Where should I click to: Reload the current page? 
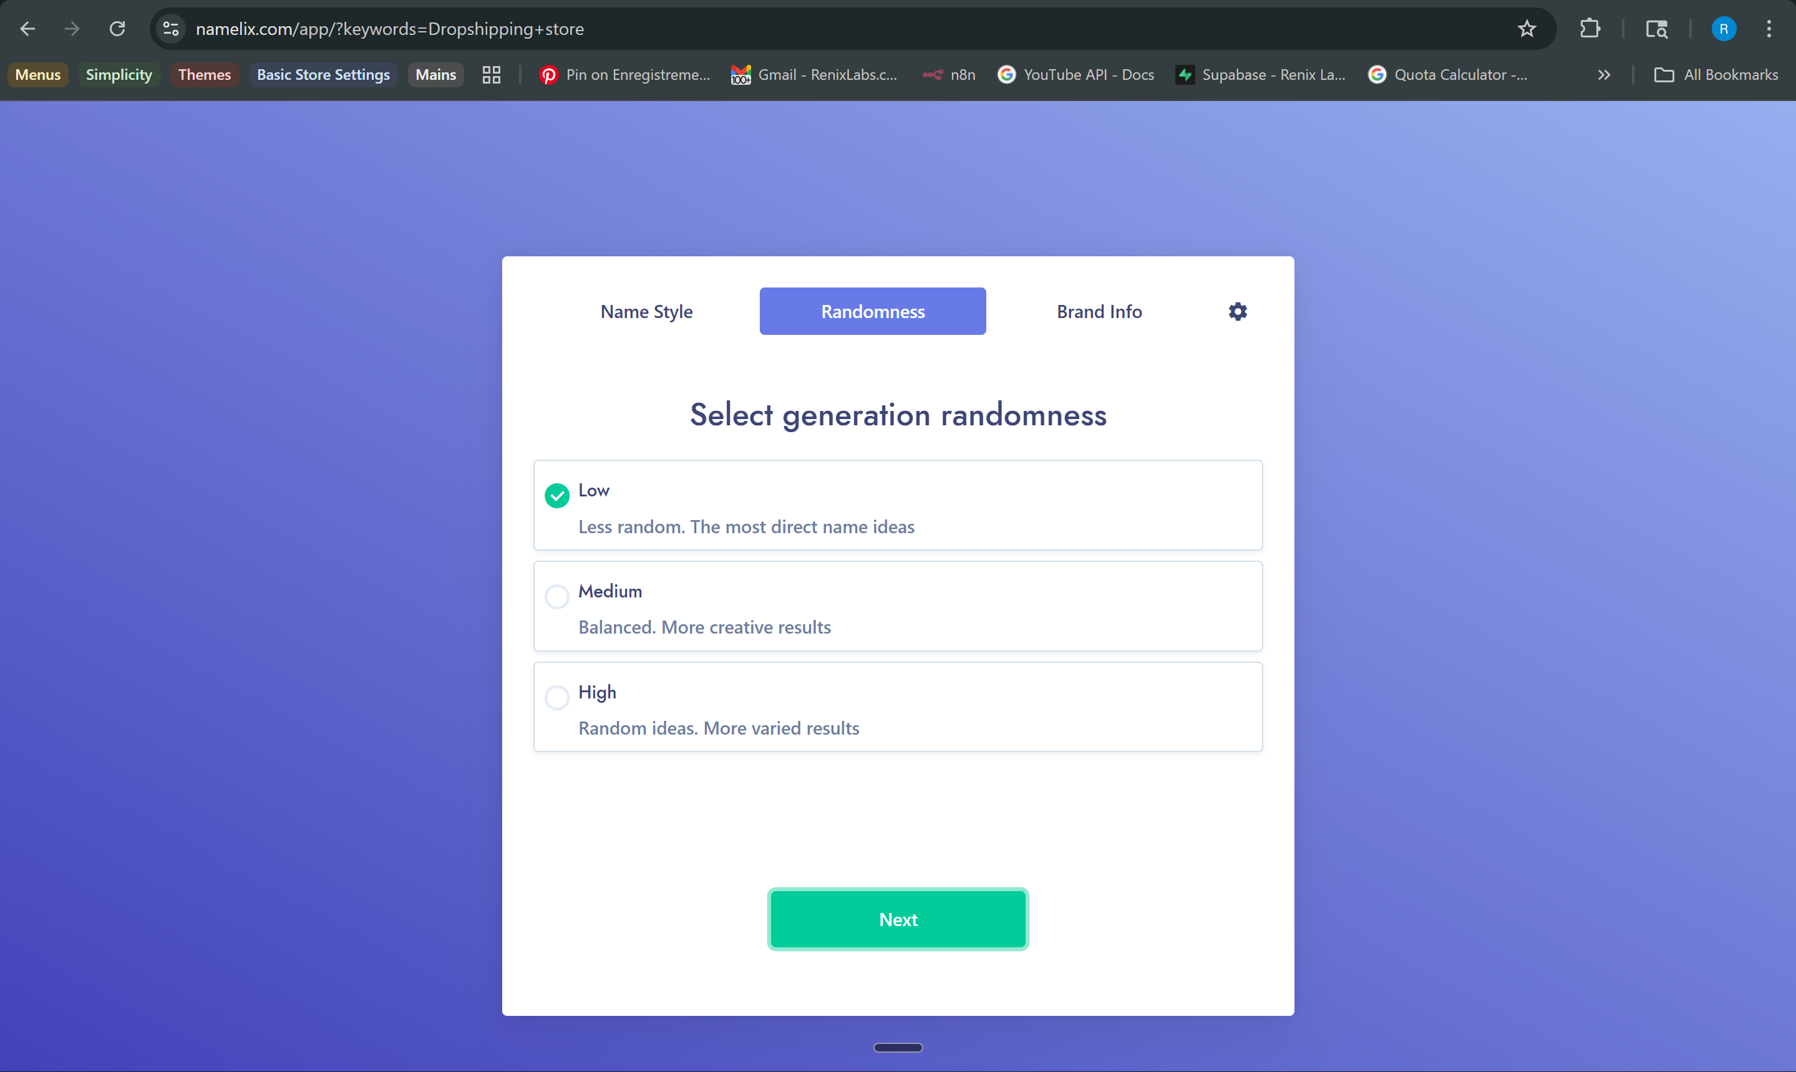(x=117, y=29)
